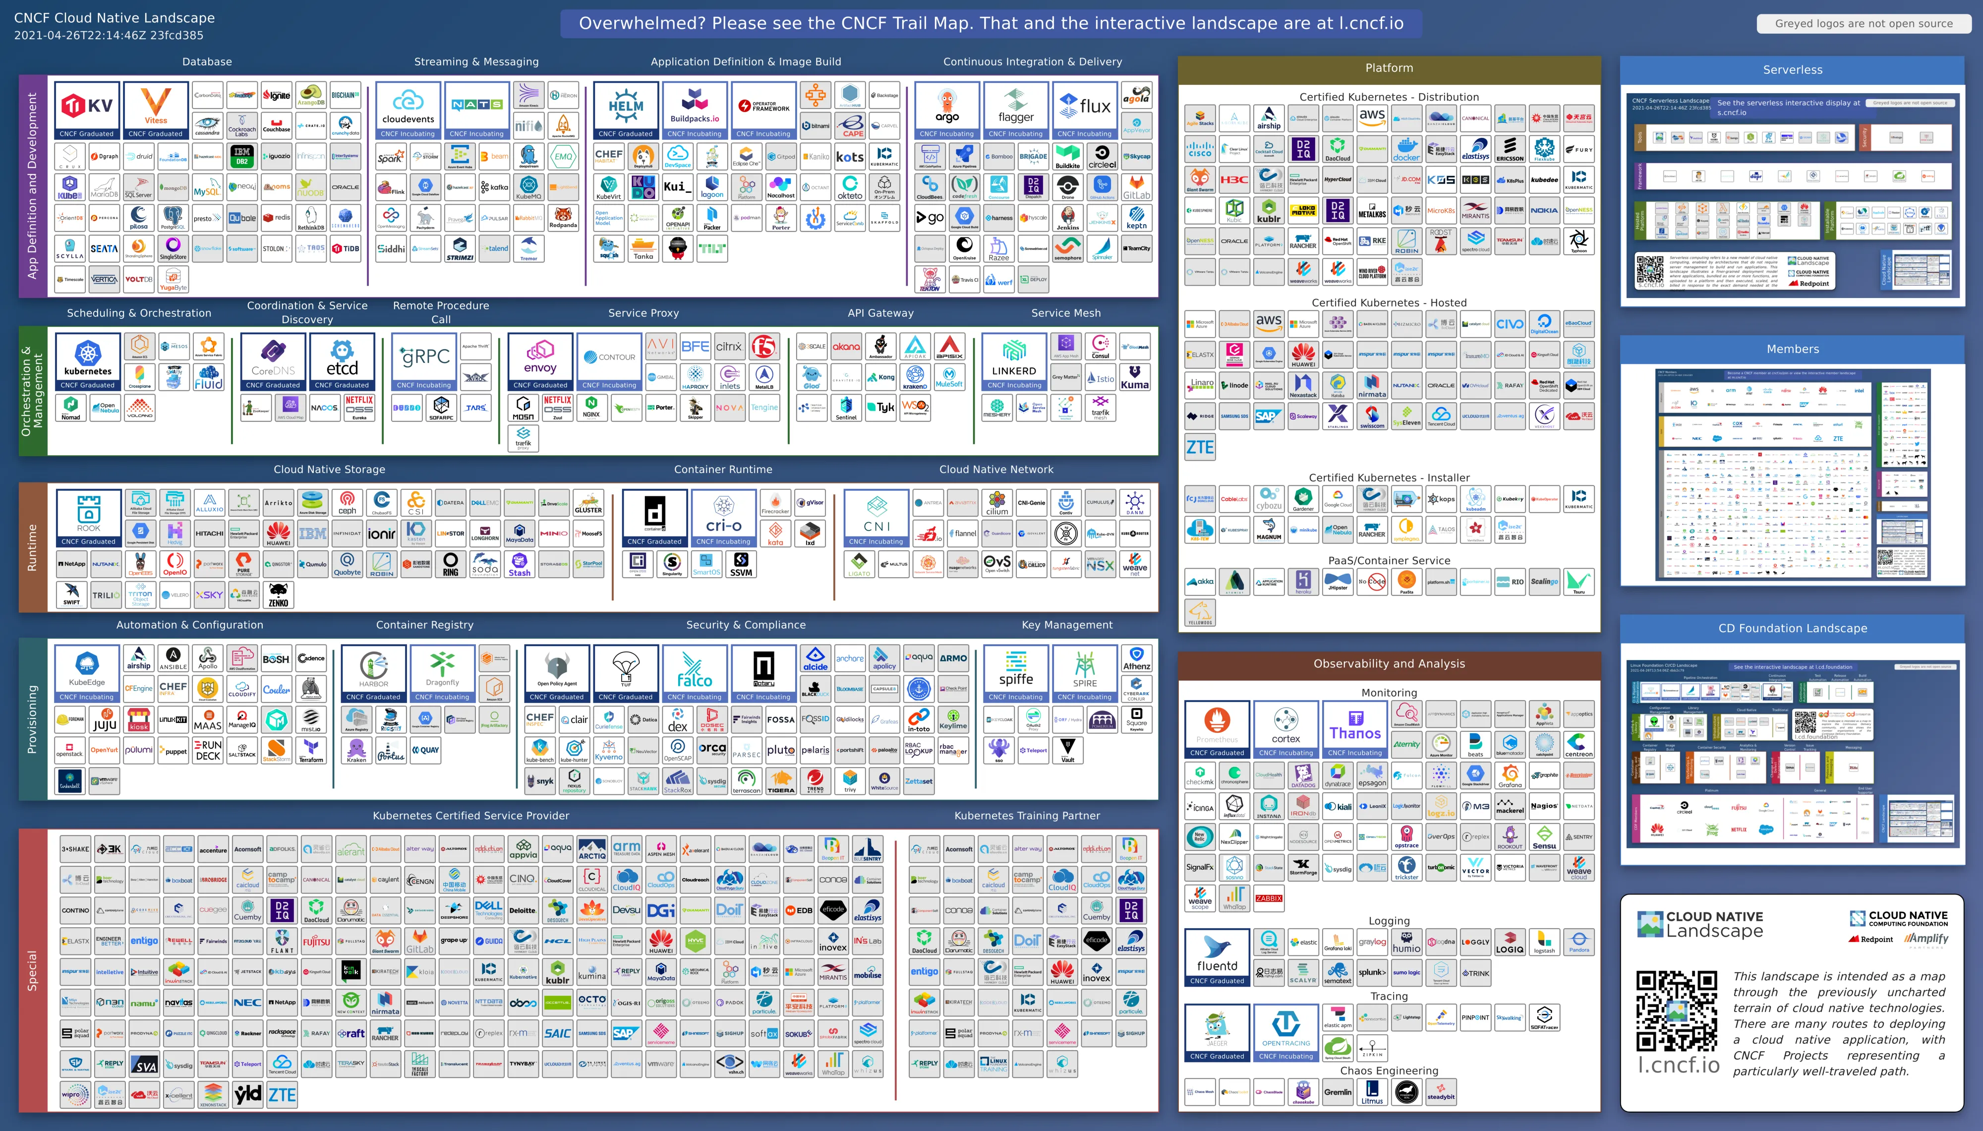
Task: Select the Helm logo in Application Definition
Action: click(626, 106)
